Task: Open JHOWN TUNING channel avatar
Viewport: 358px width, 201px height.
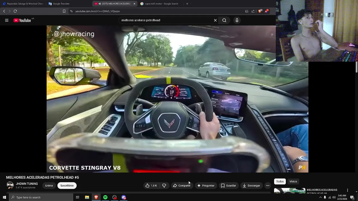Action: (x=10, y=185)
